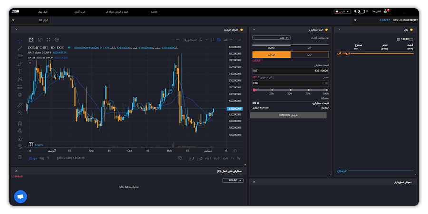
Task: Open the prediction and measurement tool
Action: point(19,87)
